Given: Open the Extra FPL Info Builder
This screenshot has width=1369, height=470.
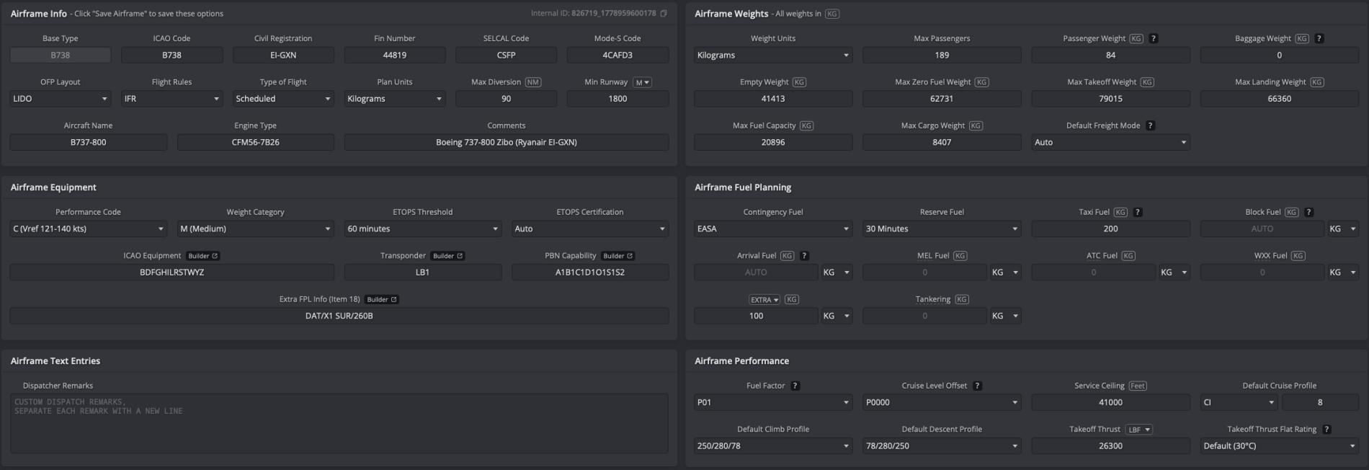Looking at the screenshot, I should tap(382, 299).
